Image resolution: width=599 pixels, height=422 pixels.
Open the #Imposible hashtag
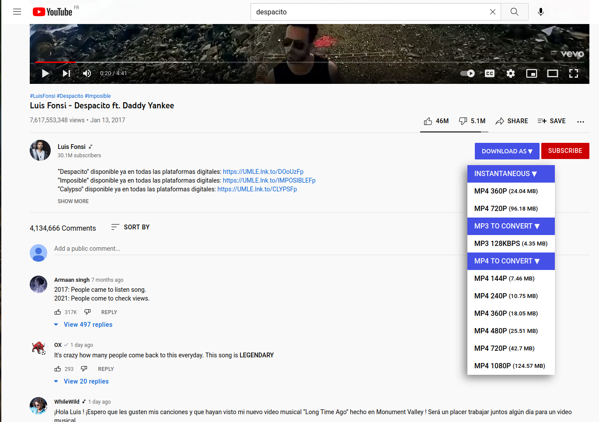[x=98, y=96]
